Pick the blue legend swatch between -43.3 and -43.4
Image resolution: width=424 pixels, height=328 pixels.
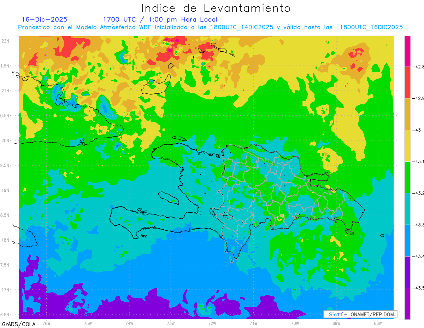pyautogui.click(x=407, y=240)
